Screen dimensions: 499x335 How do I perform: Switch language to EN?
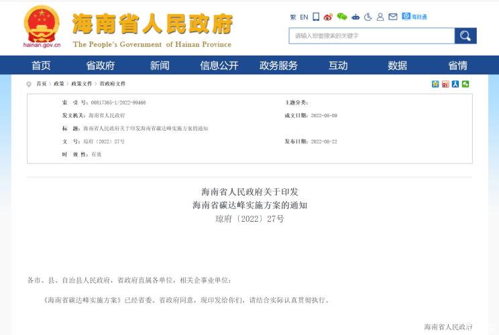click(304, 17)
